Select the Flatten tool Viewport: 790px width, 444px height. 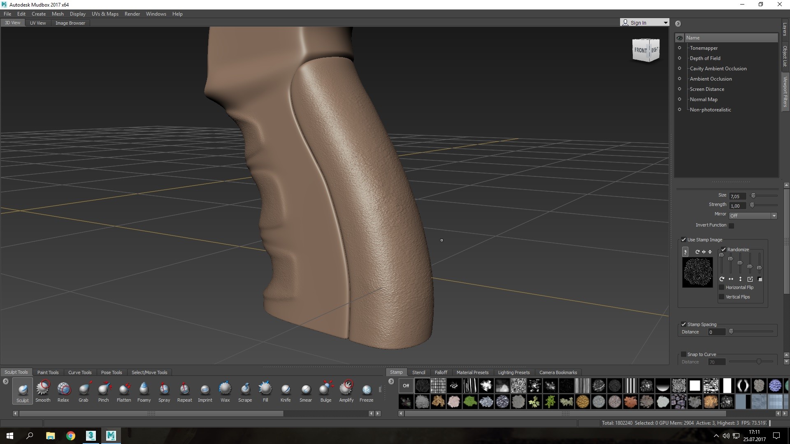point(124,391)
